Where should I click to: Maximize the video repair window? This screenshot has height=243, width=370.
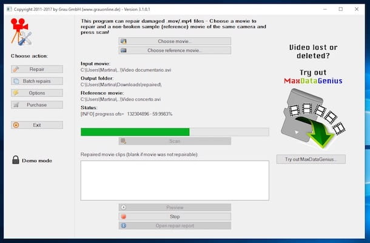coord(341,9)
